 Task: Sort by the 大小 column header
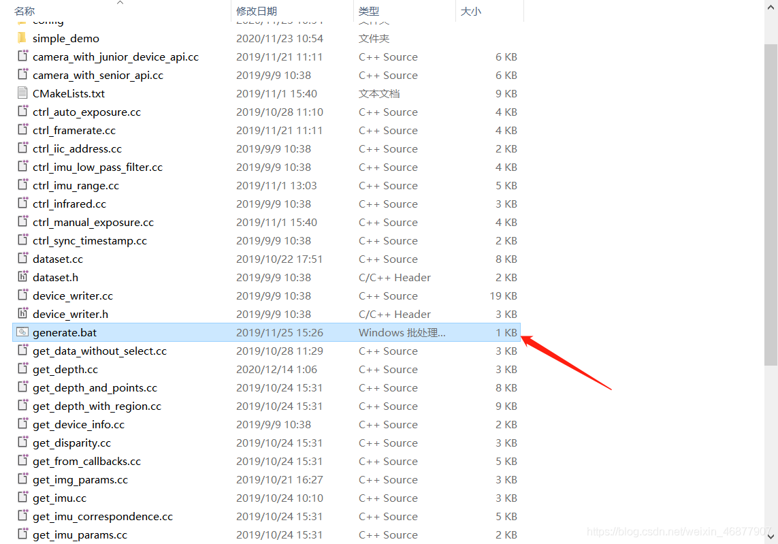tap(471, 11)
